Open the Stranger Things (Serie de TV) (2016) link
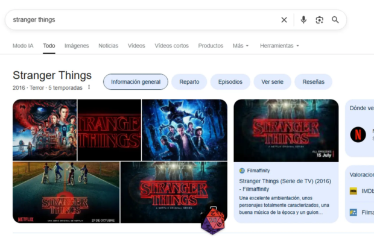This screenshot has width=374, height=241. point(285,185)
